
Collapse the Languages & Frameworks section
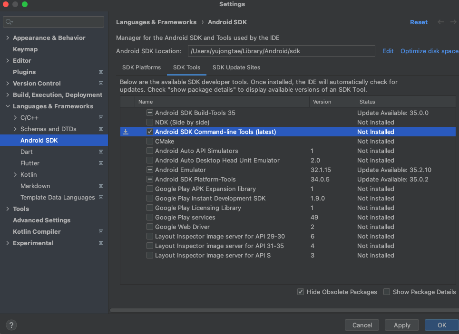tap(8, 106)
